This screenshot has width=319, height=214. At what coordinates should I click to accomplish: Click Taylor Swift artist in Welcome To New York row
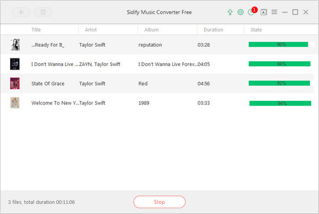click(x=92, y=103)
